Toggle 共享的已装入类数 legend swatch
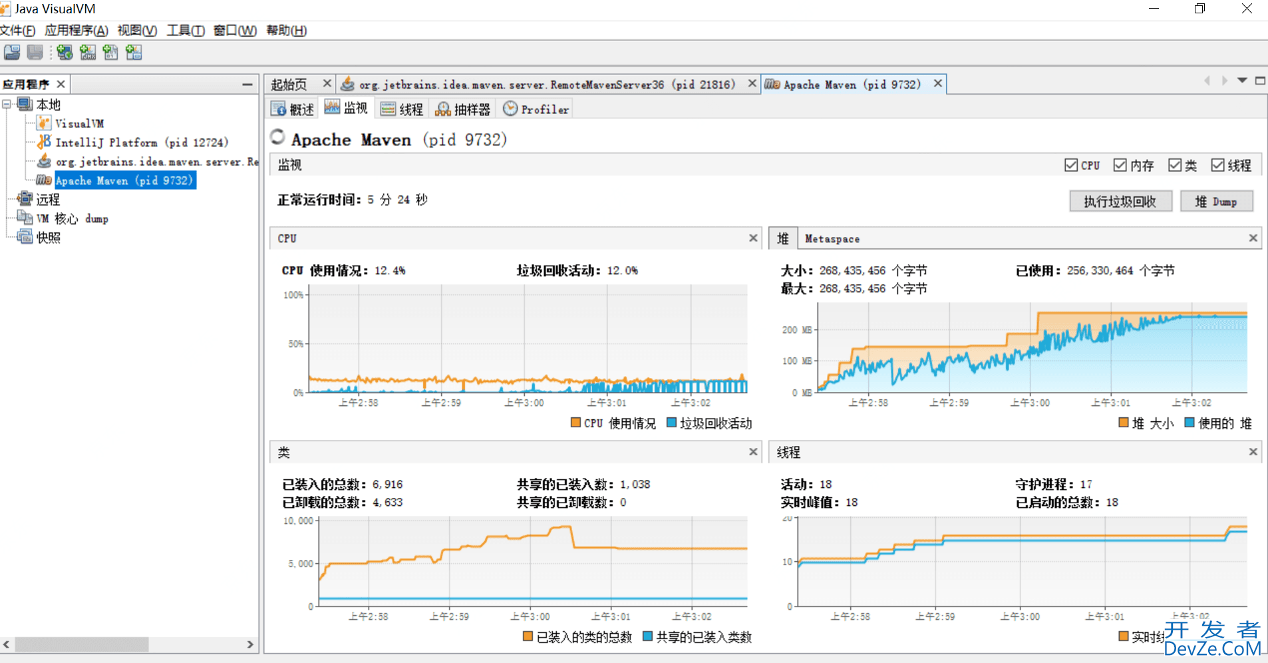 coord(647,636)
